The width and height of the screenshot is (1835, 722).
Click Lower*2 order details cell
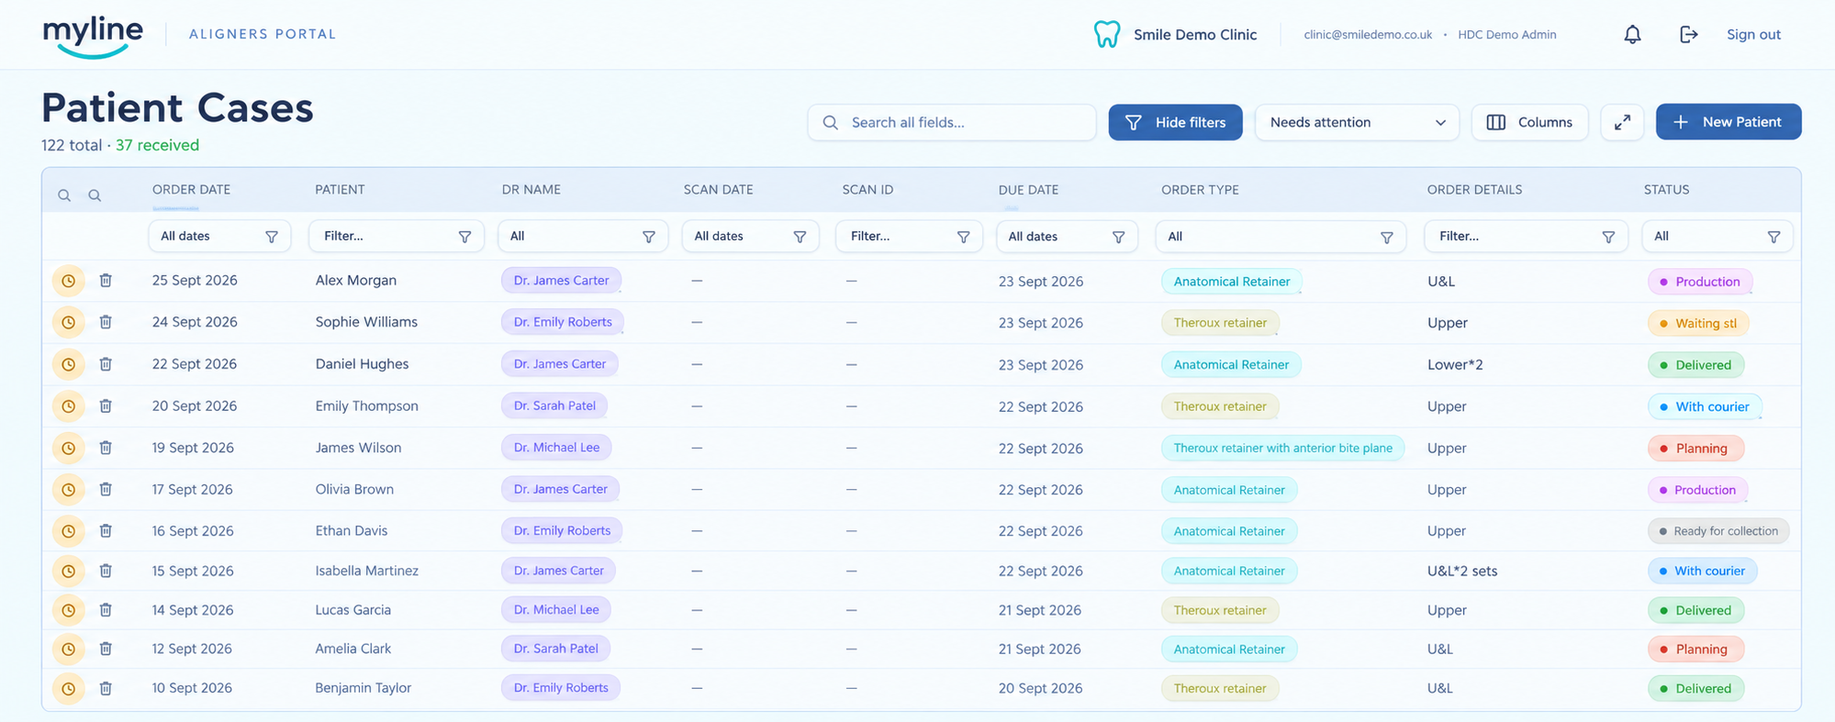click(1455, 364)
